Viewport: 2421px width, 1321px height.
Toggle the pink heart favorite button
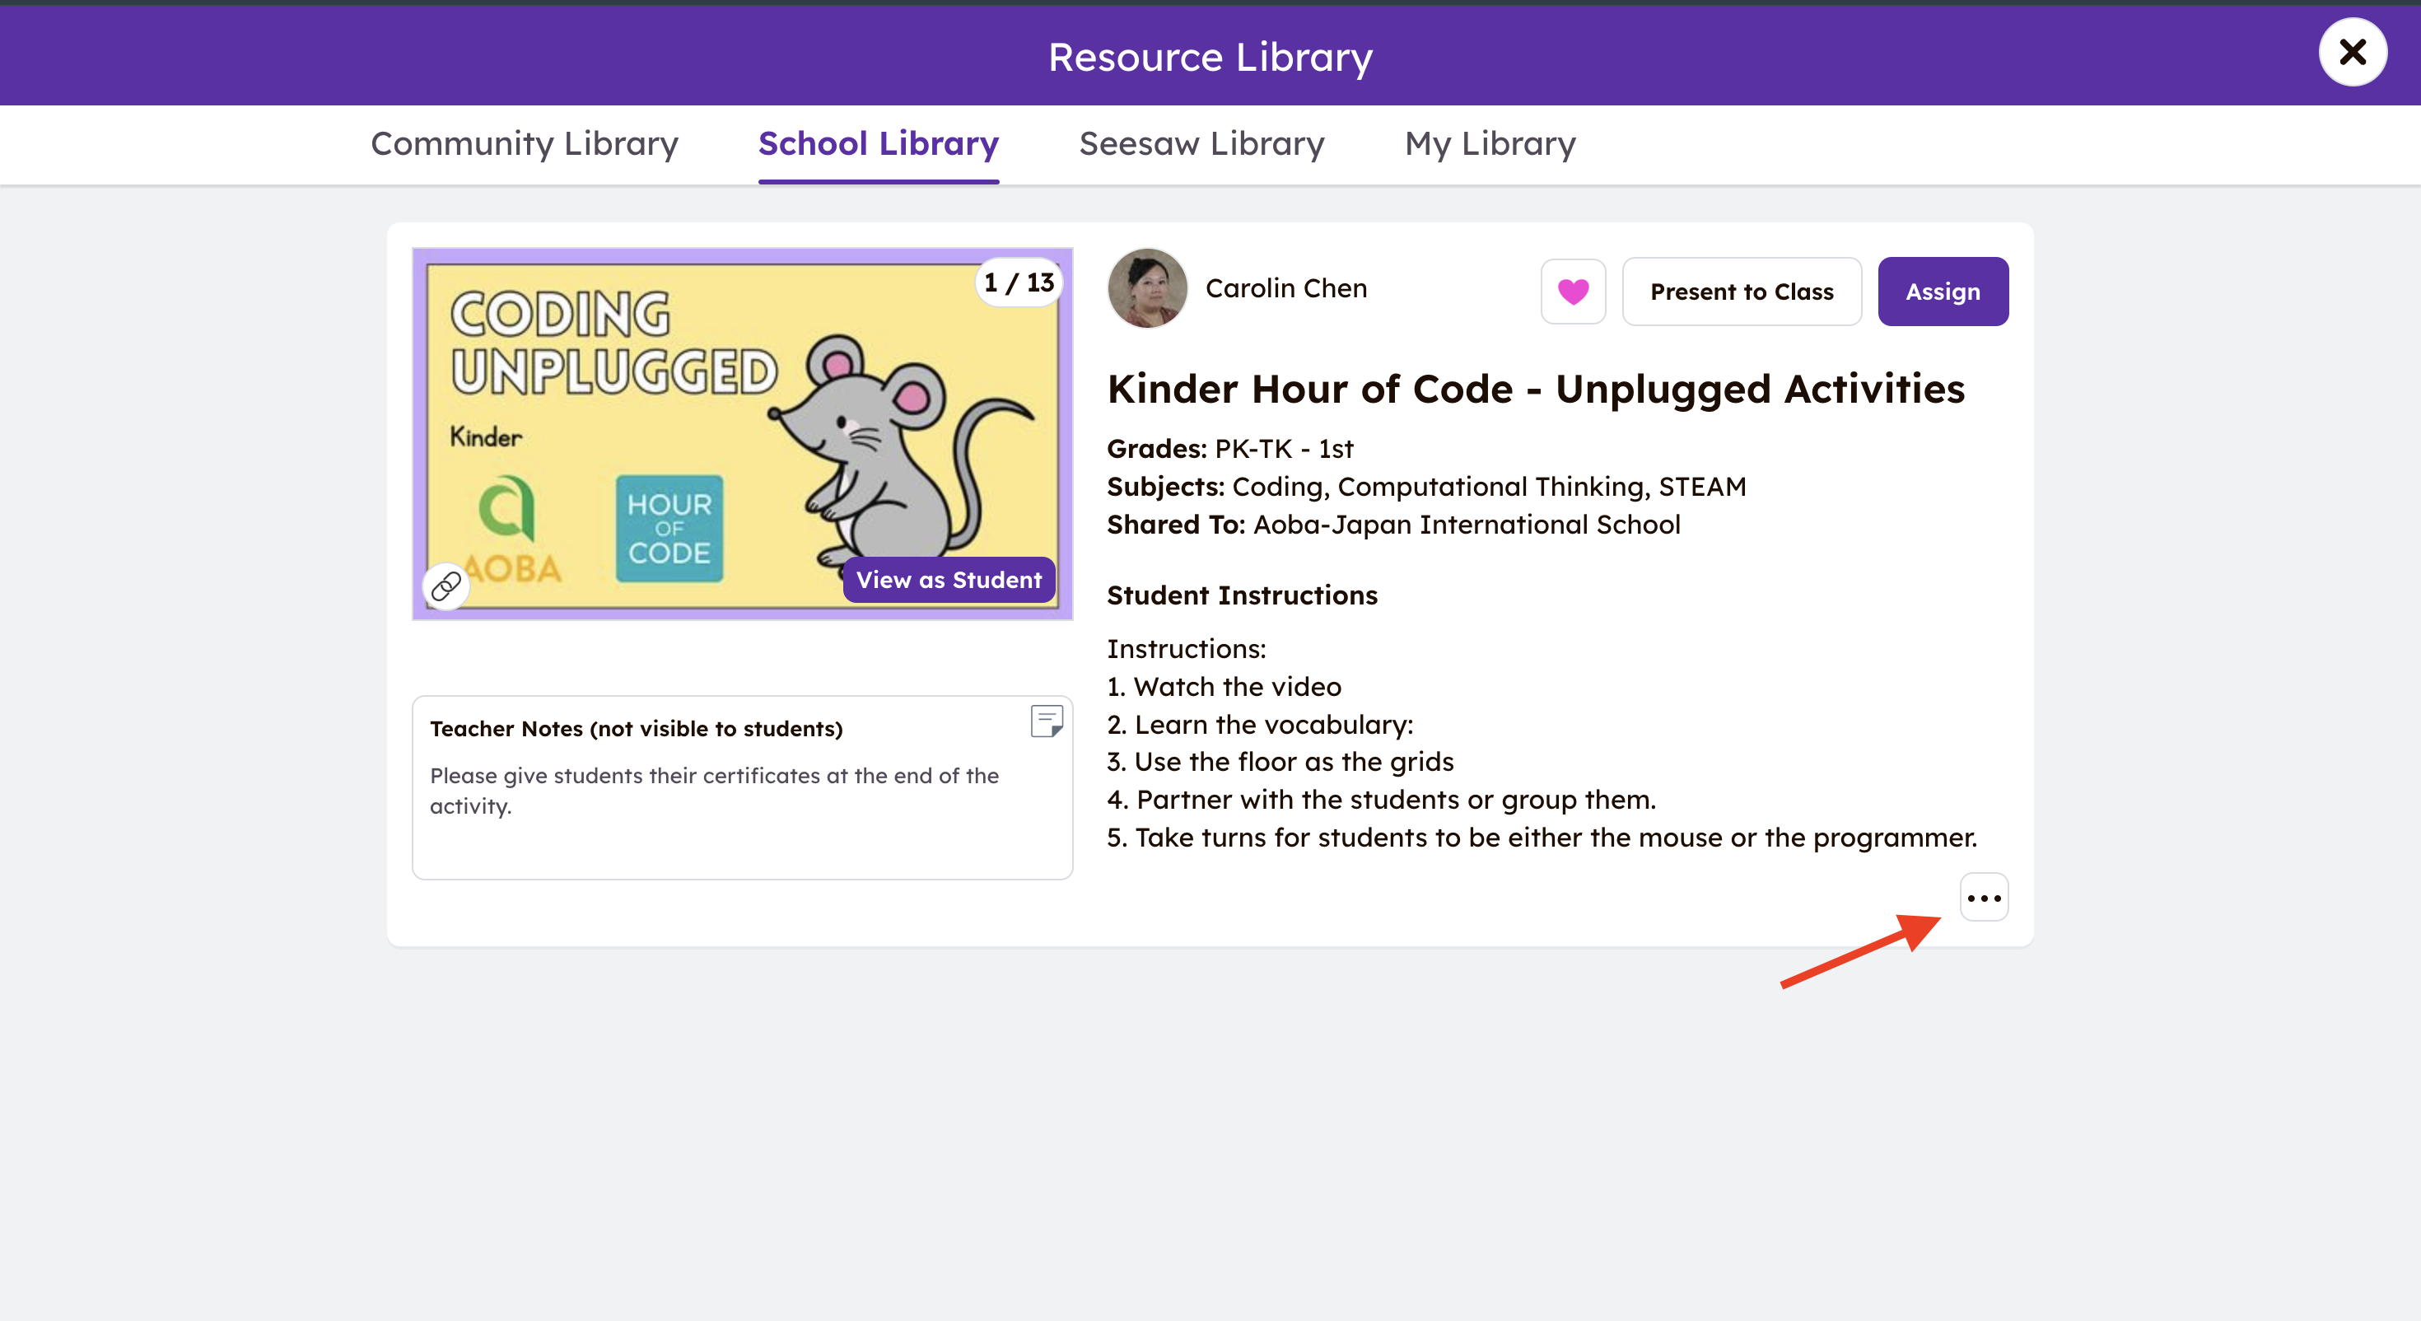click(1574, 292)
